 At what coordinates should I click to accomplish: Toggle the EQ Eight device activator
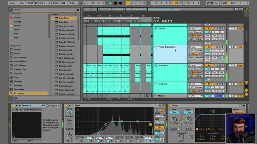pyautogui.click(x=66, y=106)
